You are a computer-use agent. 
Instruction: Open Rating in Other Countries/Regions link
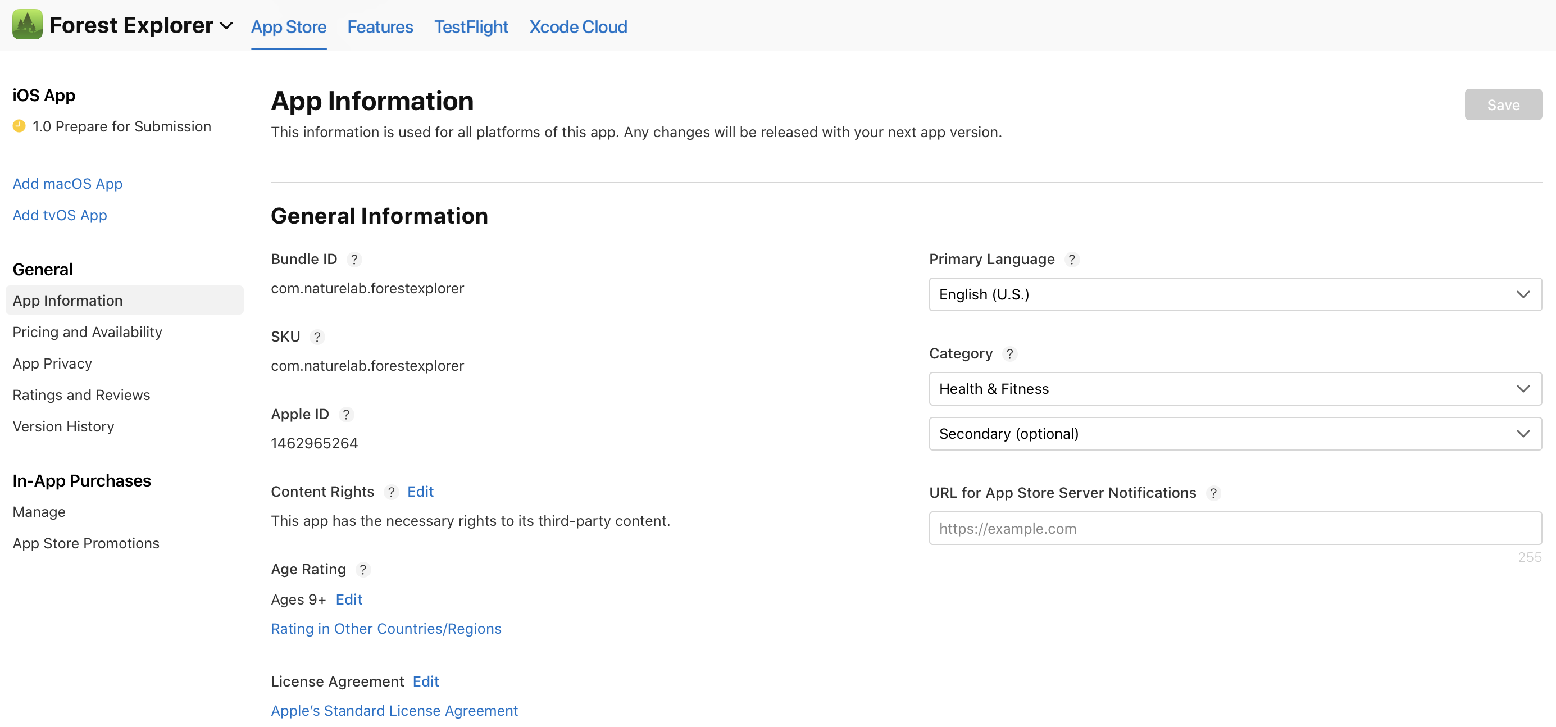[x=385, y=629]
